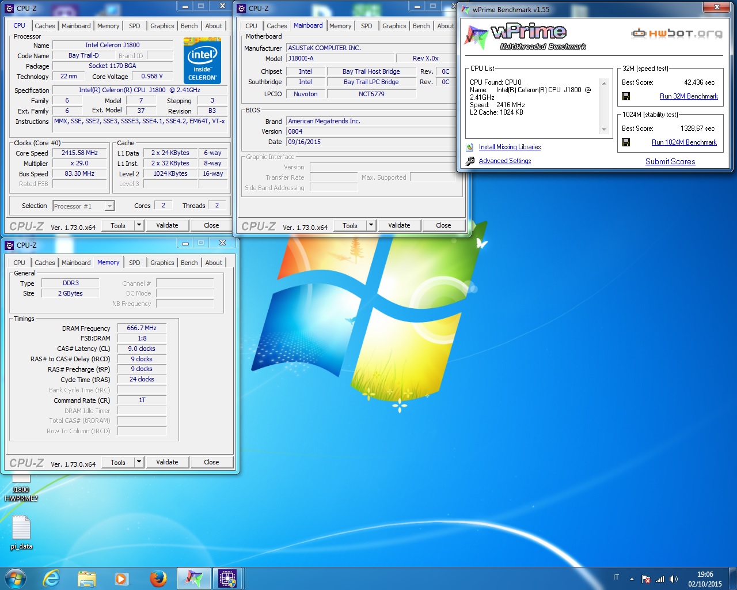Click the Model field J1800I-A
737x590 pixels.
340,58
